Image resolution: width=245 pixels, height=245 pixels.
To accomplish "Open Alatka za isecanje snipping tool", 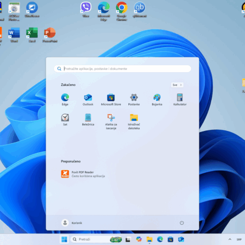I will (x=111, y=121).
